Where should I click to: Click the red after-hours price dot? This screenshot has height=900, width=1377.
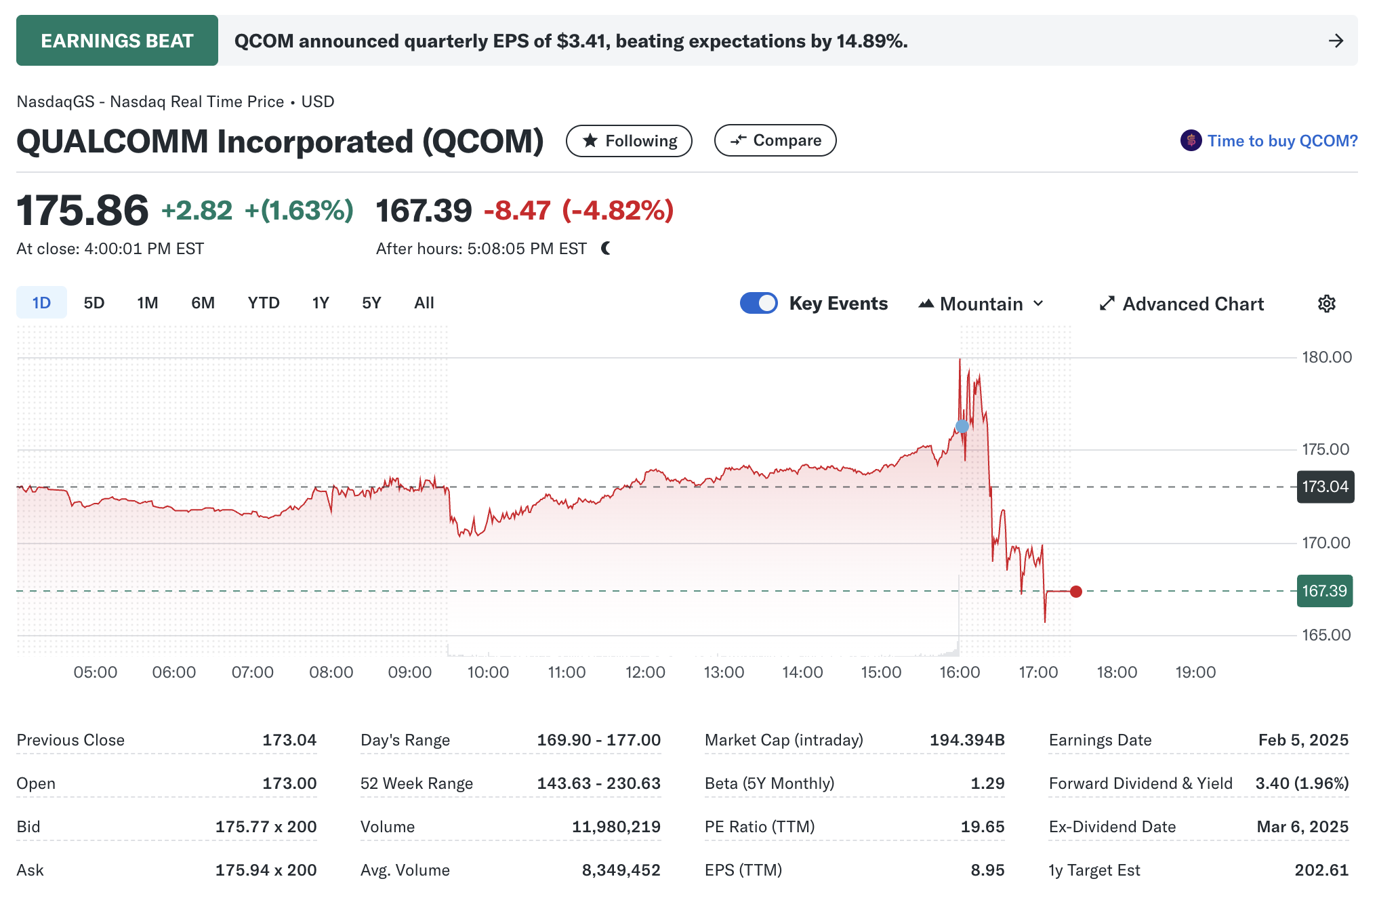(x=1075, y=592)
